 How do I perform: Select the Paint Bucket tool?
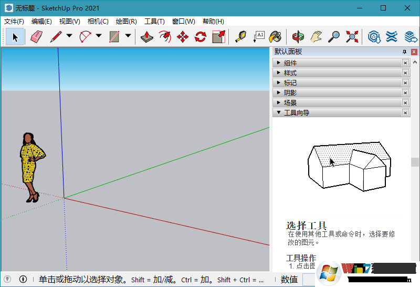pos(275,37)
